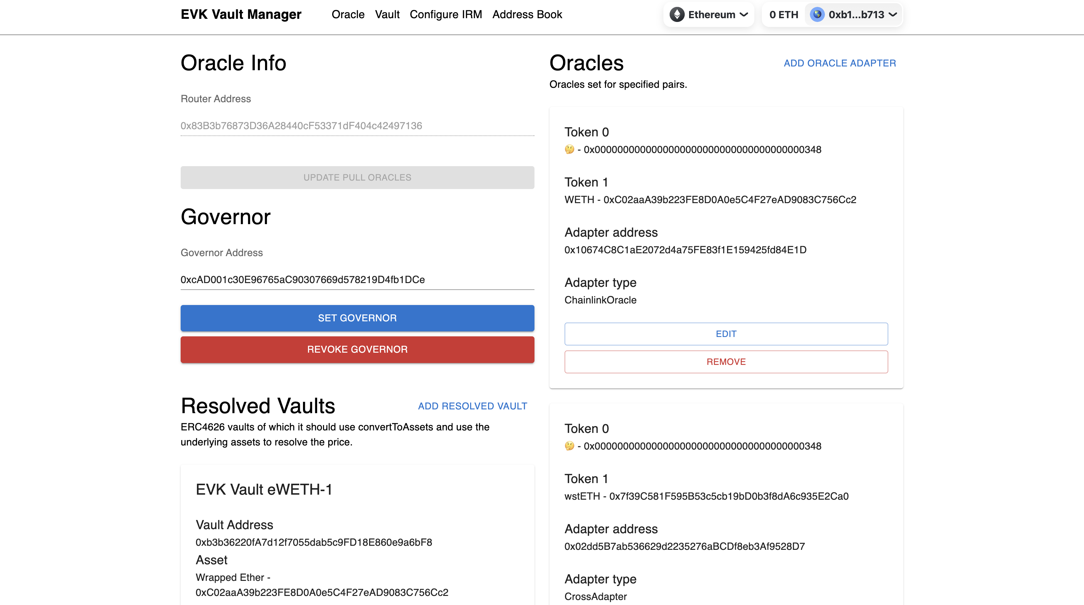
Task: Open Configure IRM page
Action: click(446, 15)
